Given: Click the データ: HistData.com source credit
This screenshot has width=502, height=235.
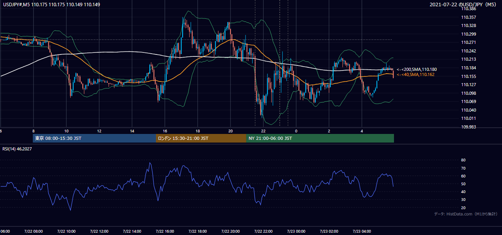Looking at the screenshot, I should (466, 214).
